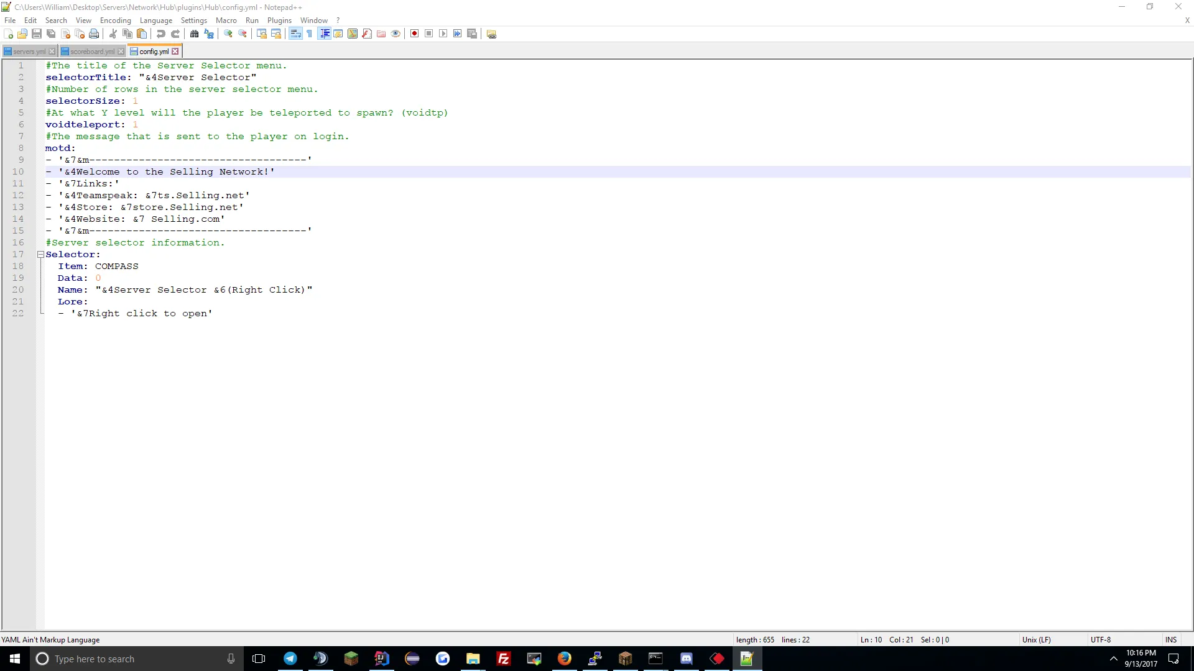
Task: Open the Settings menu
Action: tap(194, 21)
